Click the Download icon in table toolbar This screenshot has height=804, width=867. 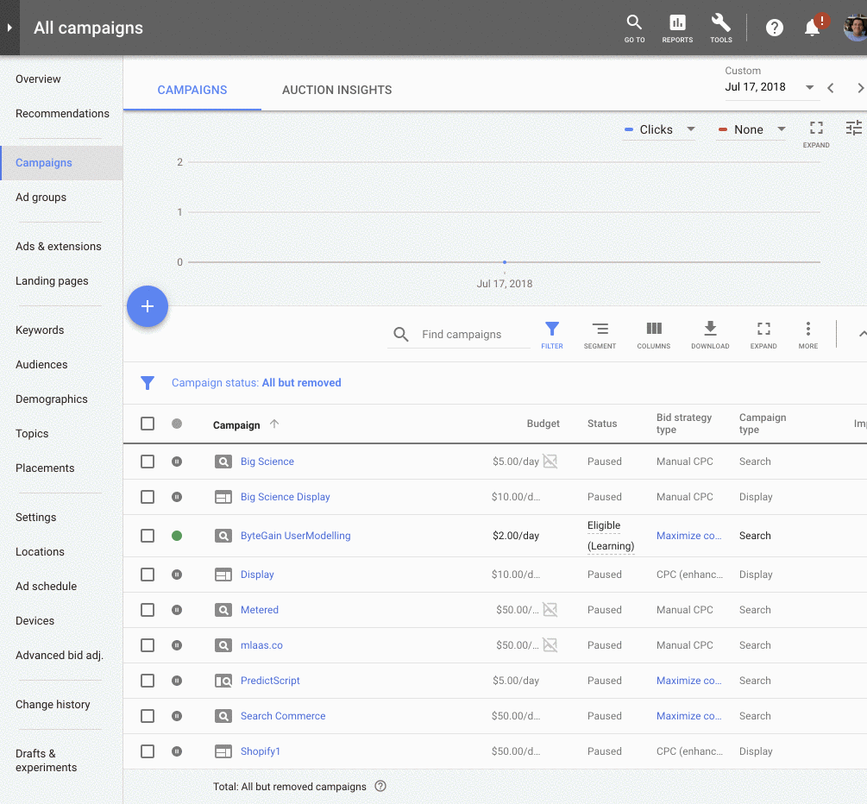710,335
